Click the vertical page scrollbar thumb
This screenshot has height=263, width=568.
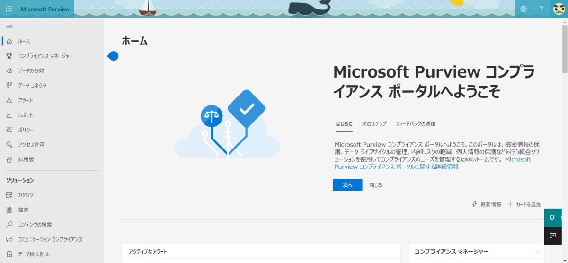[x=565, y=48]
